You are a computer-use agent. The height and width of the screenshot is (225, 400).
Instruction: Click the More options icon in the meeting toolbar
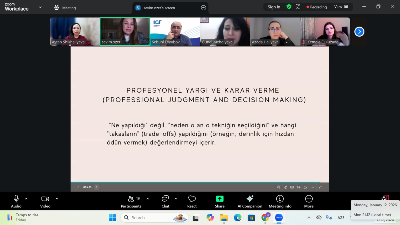pos(309,201)
